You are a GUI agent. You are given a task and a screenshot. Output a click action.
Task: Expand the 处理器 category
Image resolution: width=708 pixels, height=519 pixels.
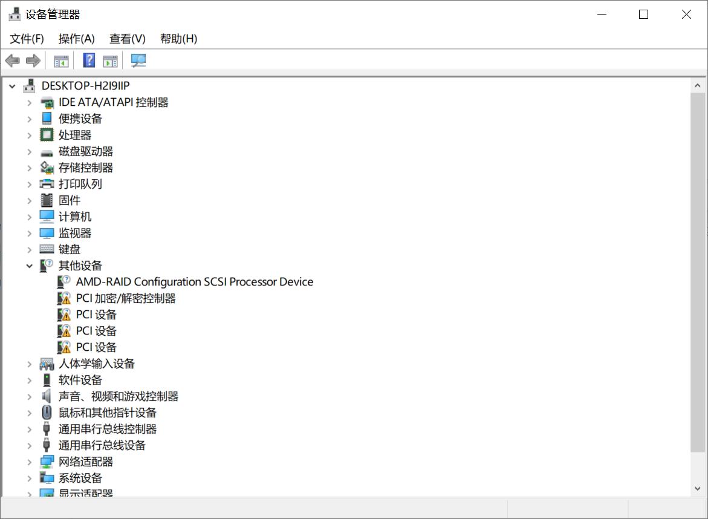[29, 135]
